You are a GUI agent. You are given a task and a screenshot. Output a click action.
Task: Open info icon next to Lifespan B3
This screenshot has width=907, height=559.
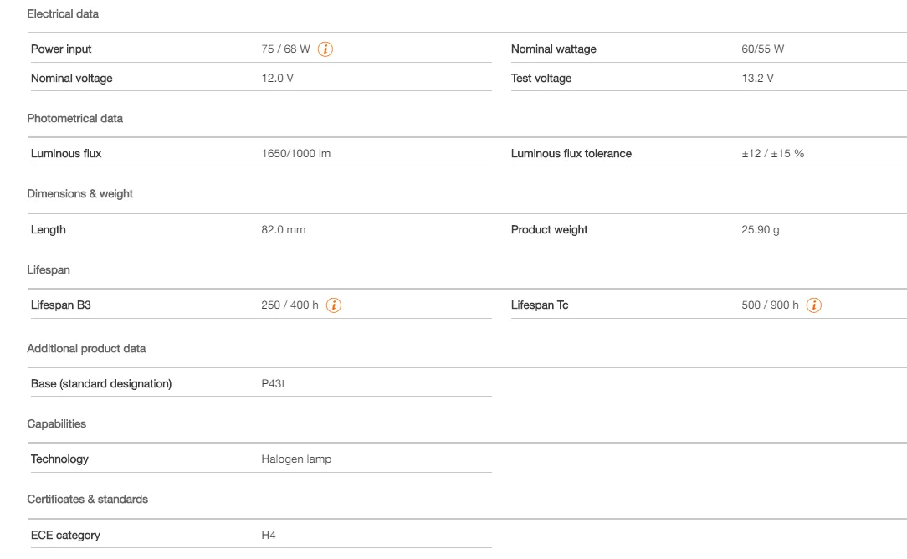tap(335, 305)
